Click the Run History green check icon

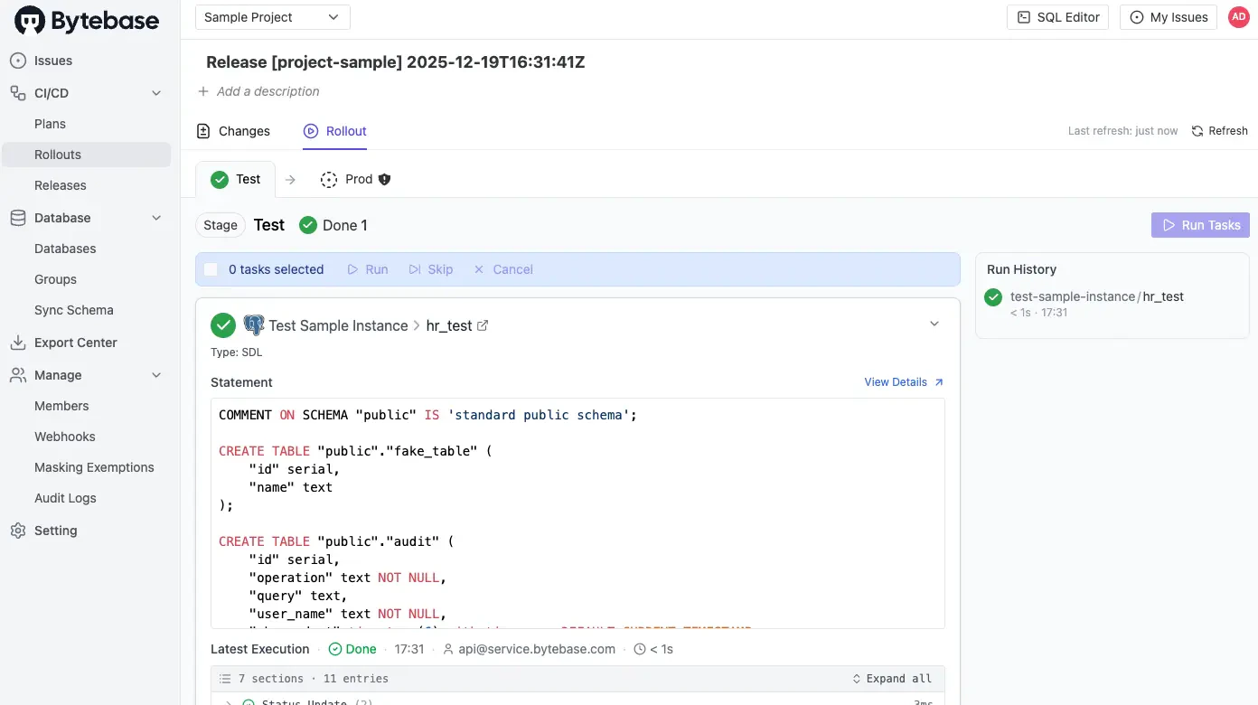[x=993, y=296]
